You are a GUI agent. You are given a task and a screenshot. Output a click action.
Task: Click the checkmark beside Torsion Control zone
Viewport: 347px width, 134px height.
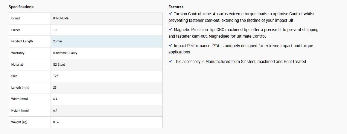coord(171,14)
